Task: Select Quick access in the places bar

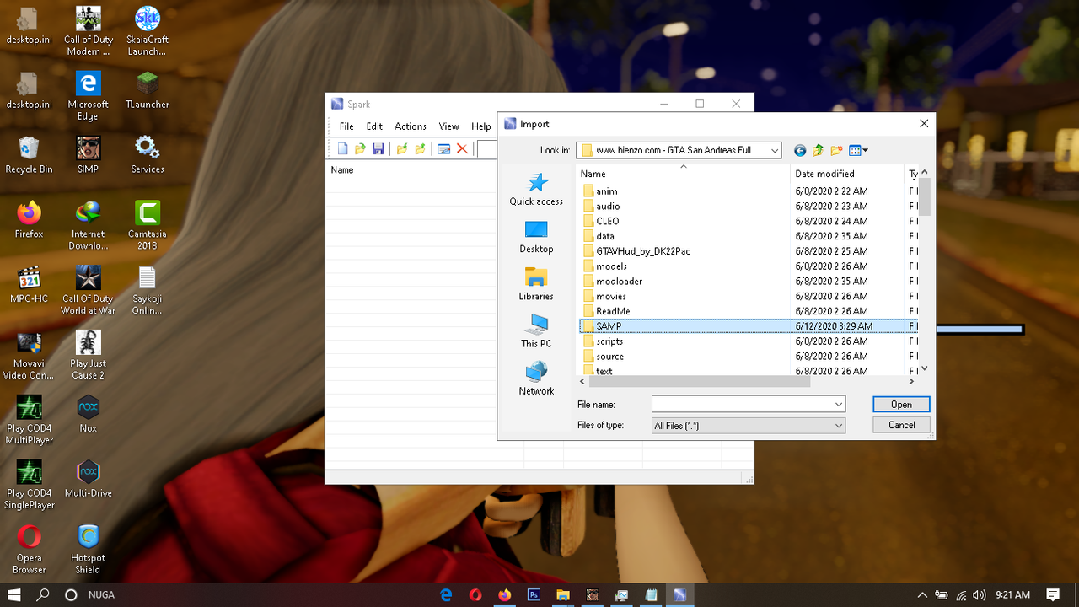Action: pos(536,190)
